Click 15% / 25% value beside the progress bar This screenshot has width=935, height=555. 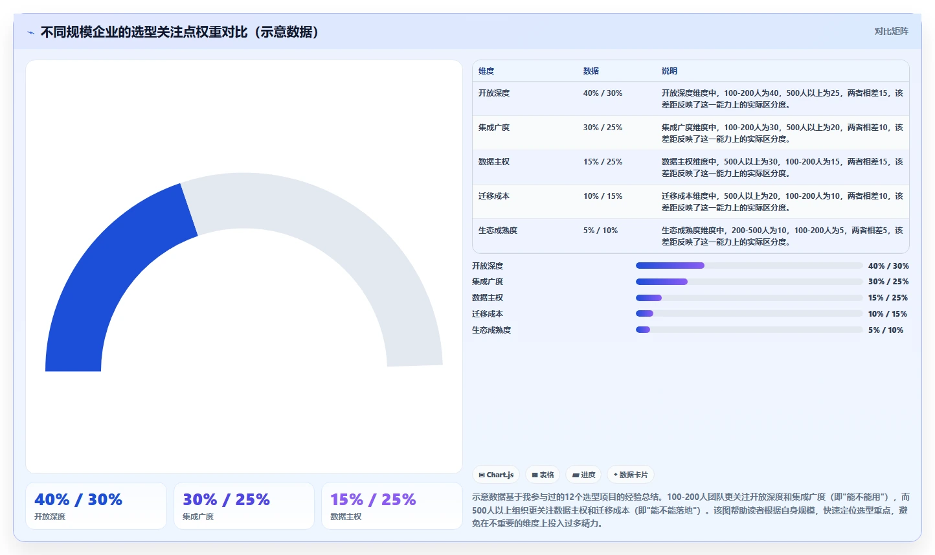888,298
